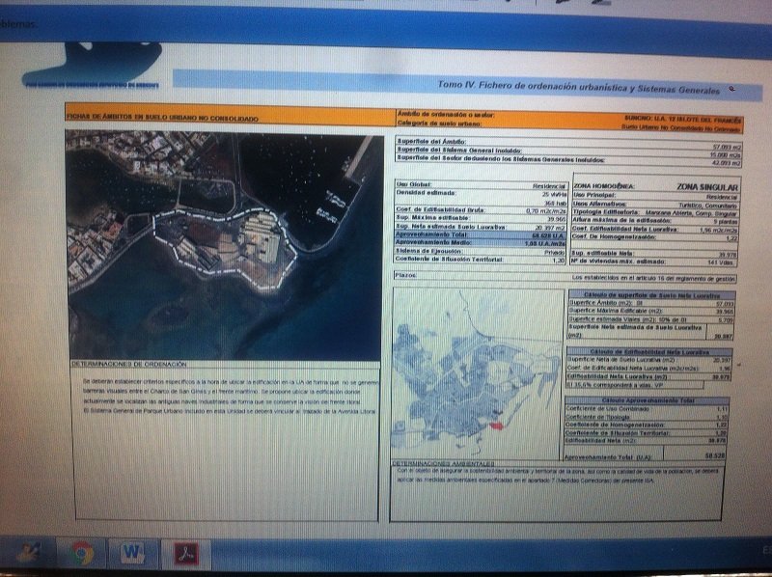Click the Tomo IV Fichero title text
Viewport: 772px width, 577px height.
pos(578,88)
